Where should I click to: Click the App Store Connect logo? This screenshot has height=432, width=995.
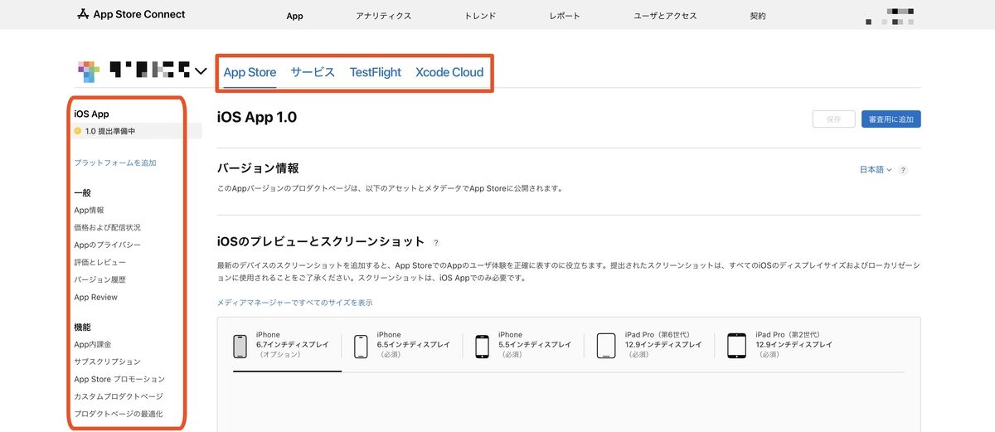coord(131,14)
